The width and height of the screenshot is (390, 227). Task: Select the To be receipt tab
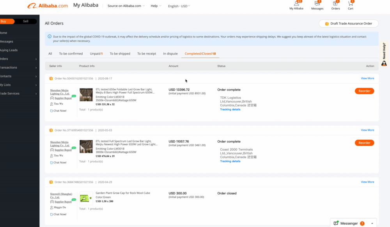point(147,54)
